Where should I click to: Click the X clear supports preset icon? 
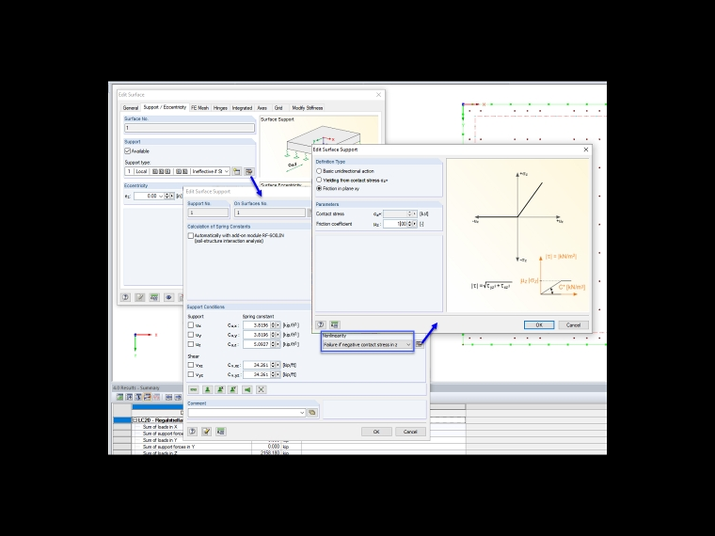[x=261, y=389]
